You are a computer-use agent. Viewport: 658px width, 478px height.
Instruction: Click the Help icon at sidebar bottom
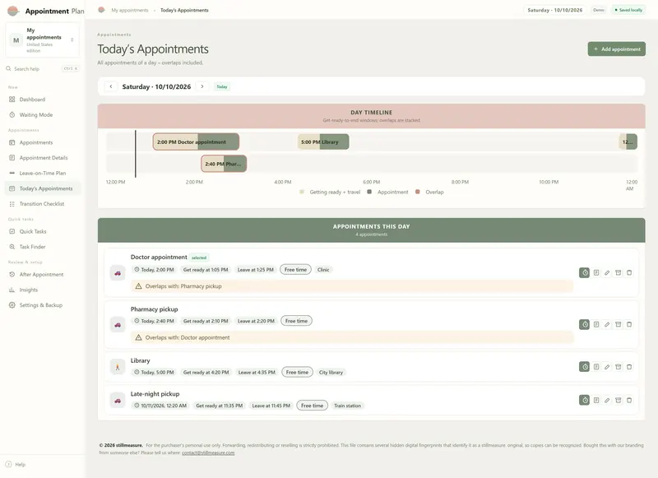[x=8, y=465]
